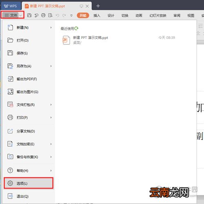
Task: Choose 文档加密(E) menu entry
Action: (29, 144)
